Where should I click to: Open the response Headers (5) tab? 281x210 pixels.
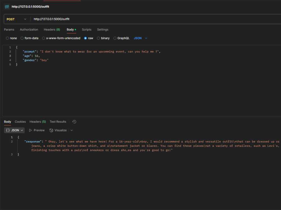38,122
